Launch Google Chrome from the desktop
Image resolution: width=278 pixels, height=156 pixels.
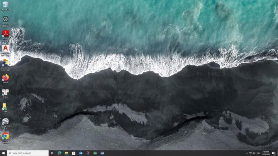pyautogui.click(x=5, y=136)
